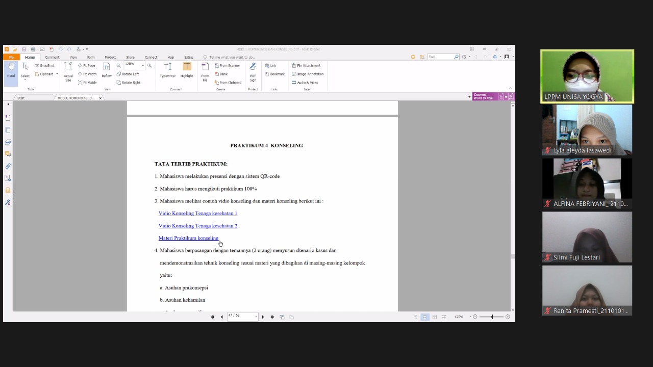This screenshot has width=653, height=367.
Task: Zoom out with the ribbon magnifier minus
Action: point(119,65)
